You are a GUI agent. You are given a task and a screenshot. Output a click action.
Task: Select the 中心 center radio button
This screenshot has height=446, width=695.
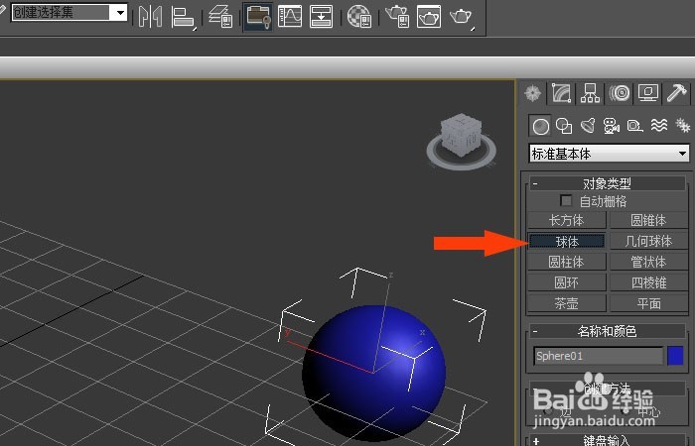point(625,411)
